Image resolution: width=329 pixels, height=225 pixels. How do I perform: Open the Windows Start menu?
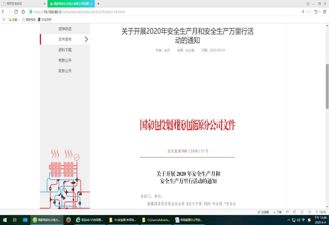point(5,220)
